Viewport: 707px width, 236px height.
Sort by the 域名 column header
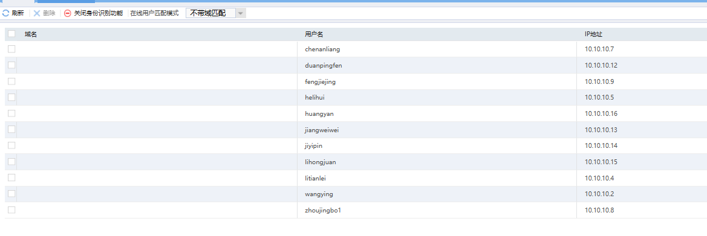point(31,34)
